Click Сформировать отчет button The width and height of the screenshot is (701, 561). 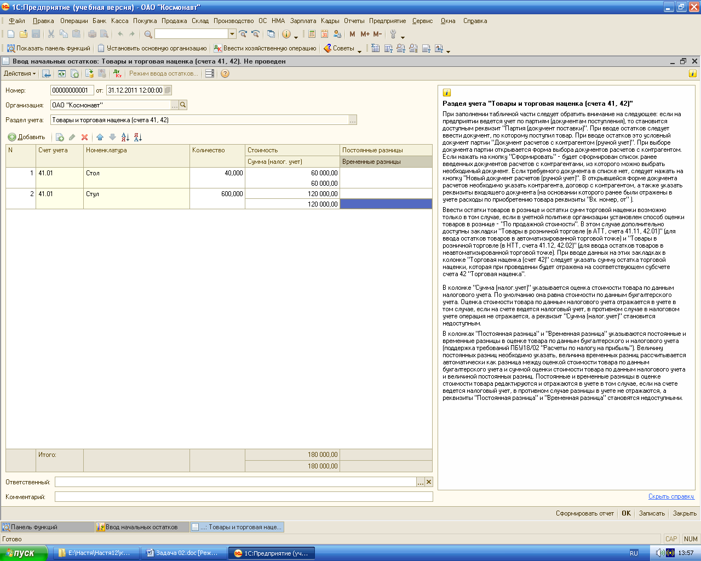(585, 513)
